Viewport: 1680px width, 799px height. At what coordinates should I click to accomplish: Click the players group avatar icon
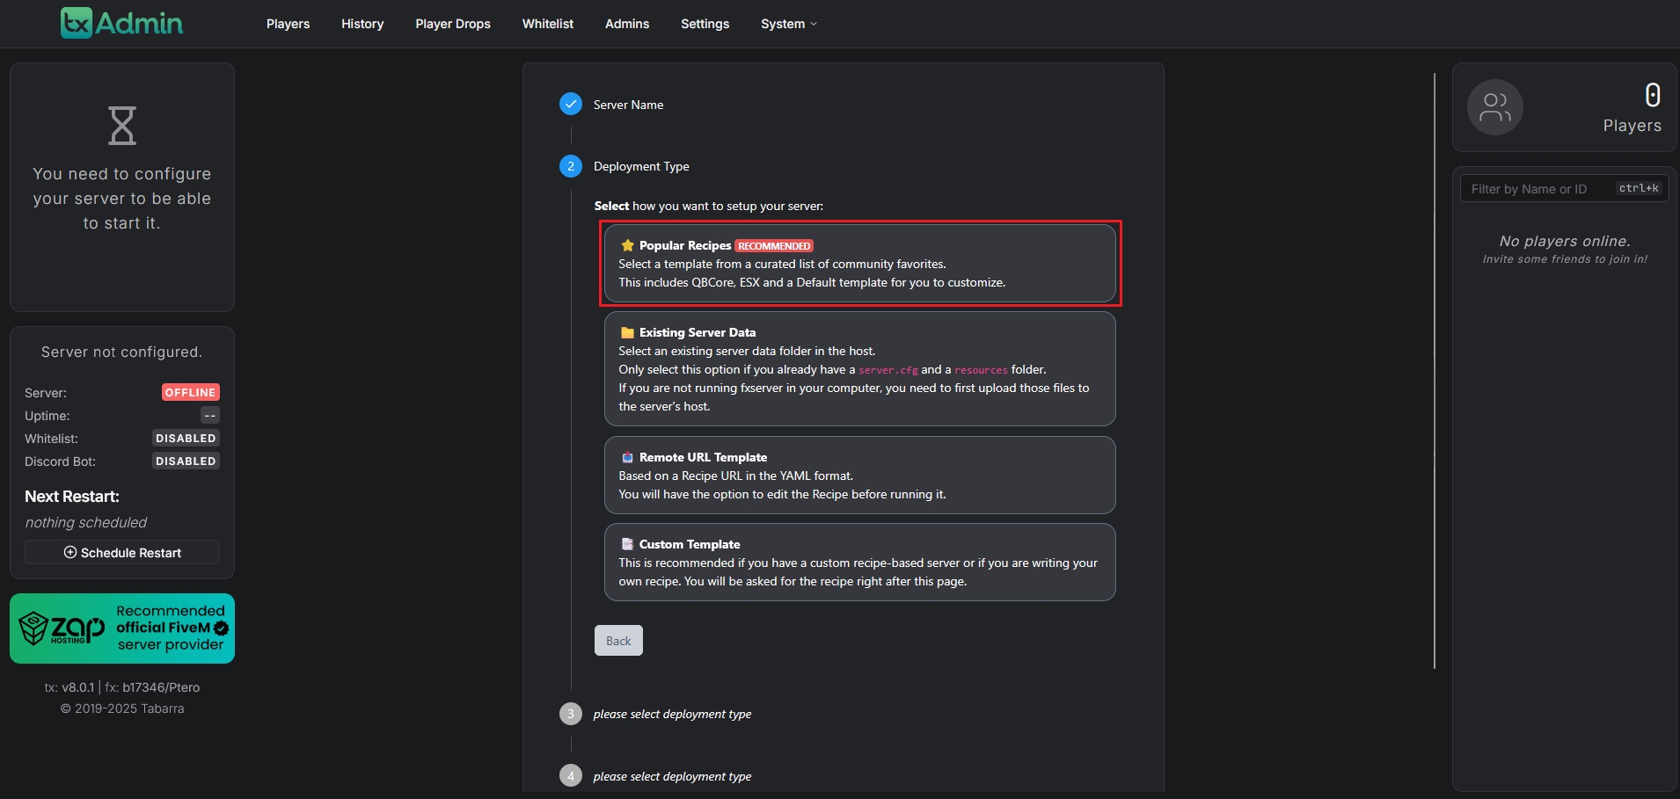(1494, 107)
